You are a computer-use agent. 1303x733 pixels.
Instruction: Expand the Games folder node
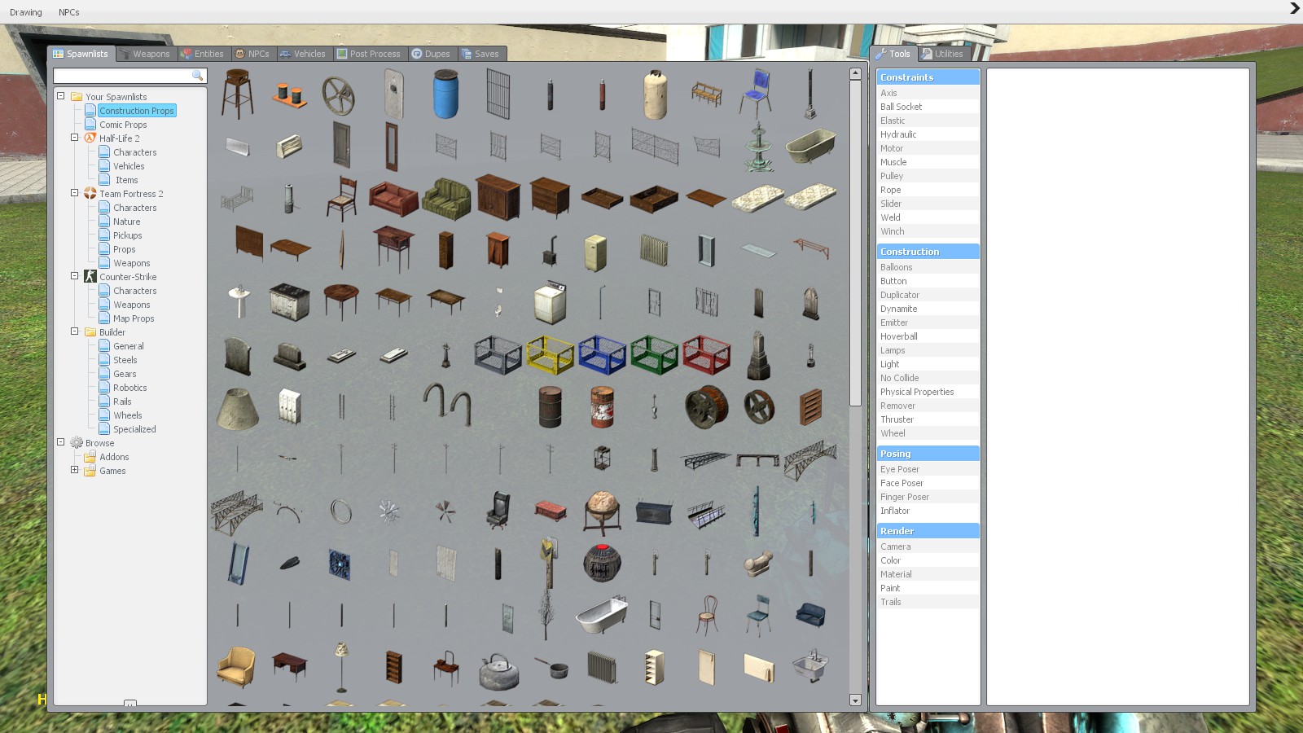pos(74,470)
